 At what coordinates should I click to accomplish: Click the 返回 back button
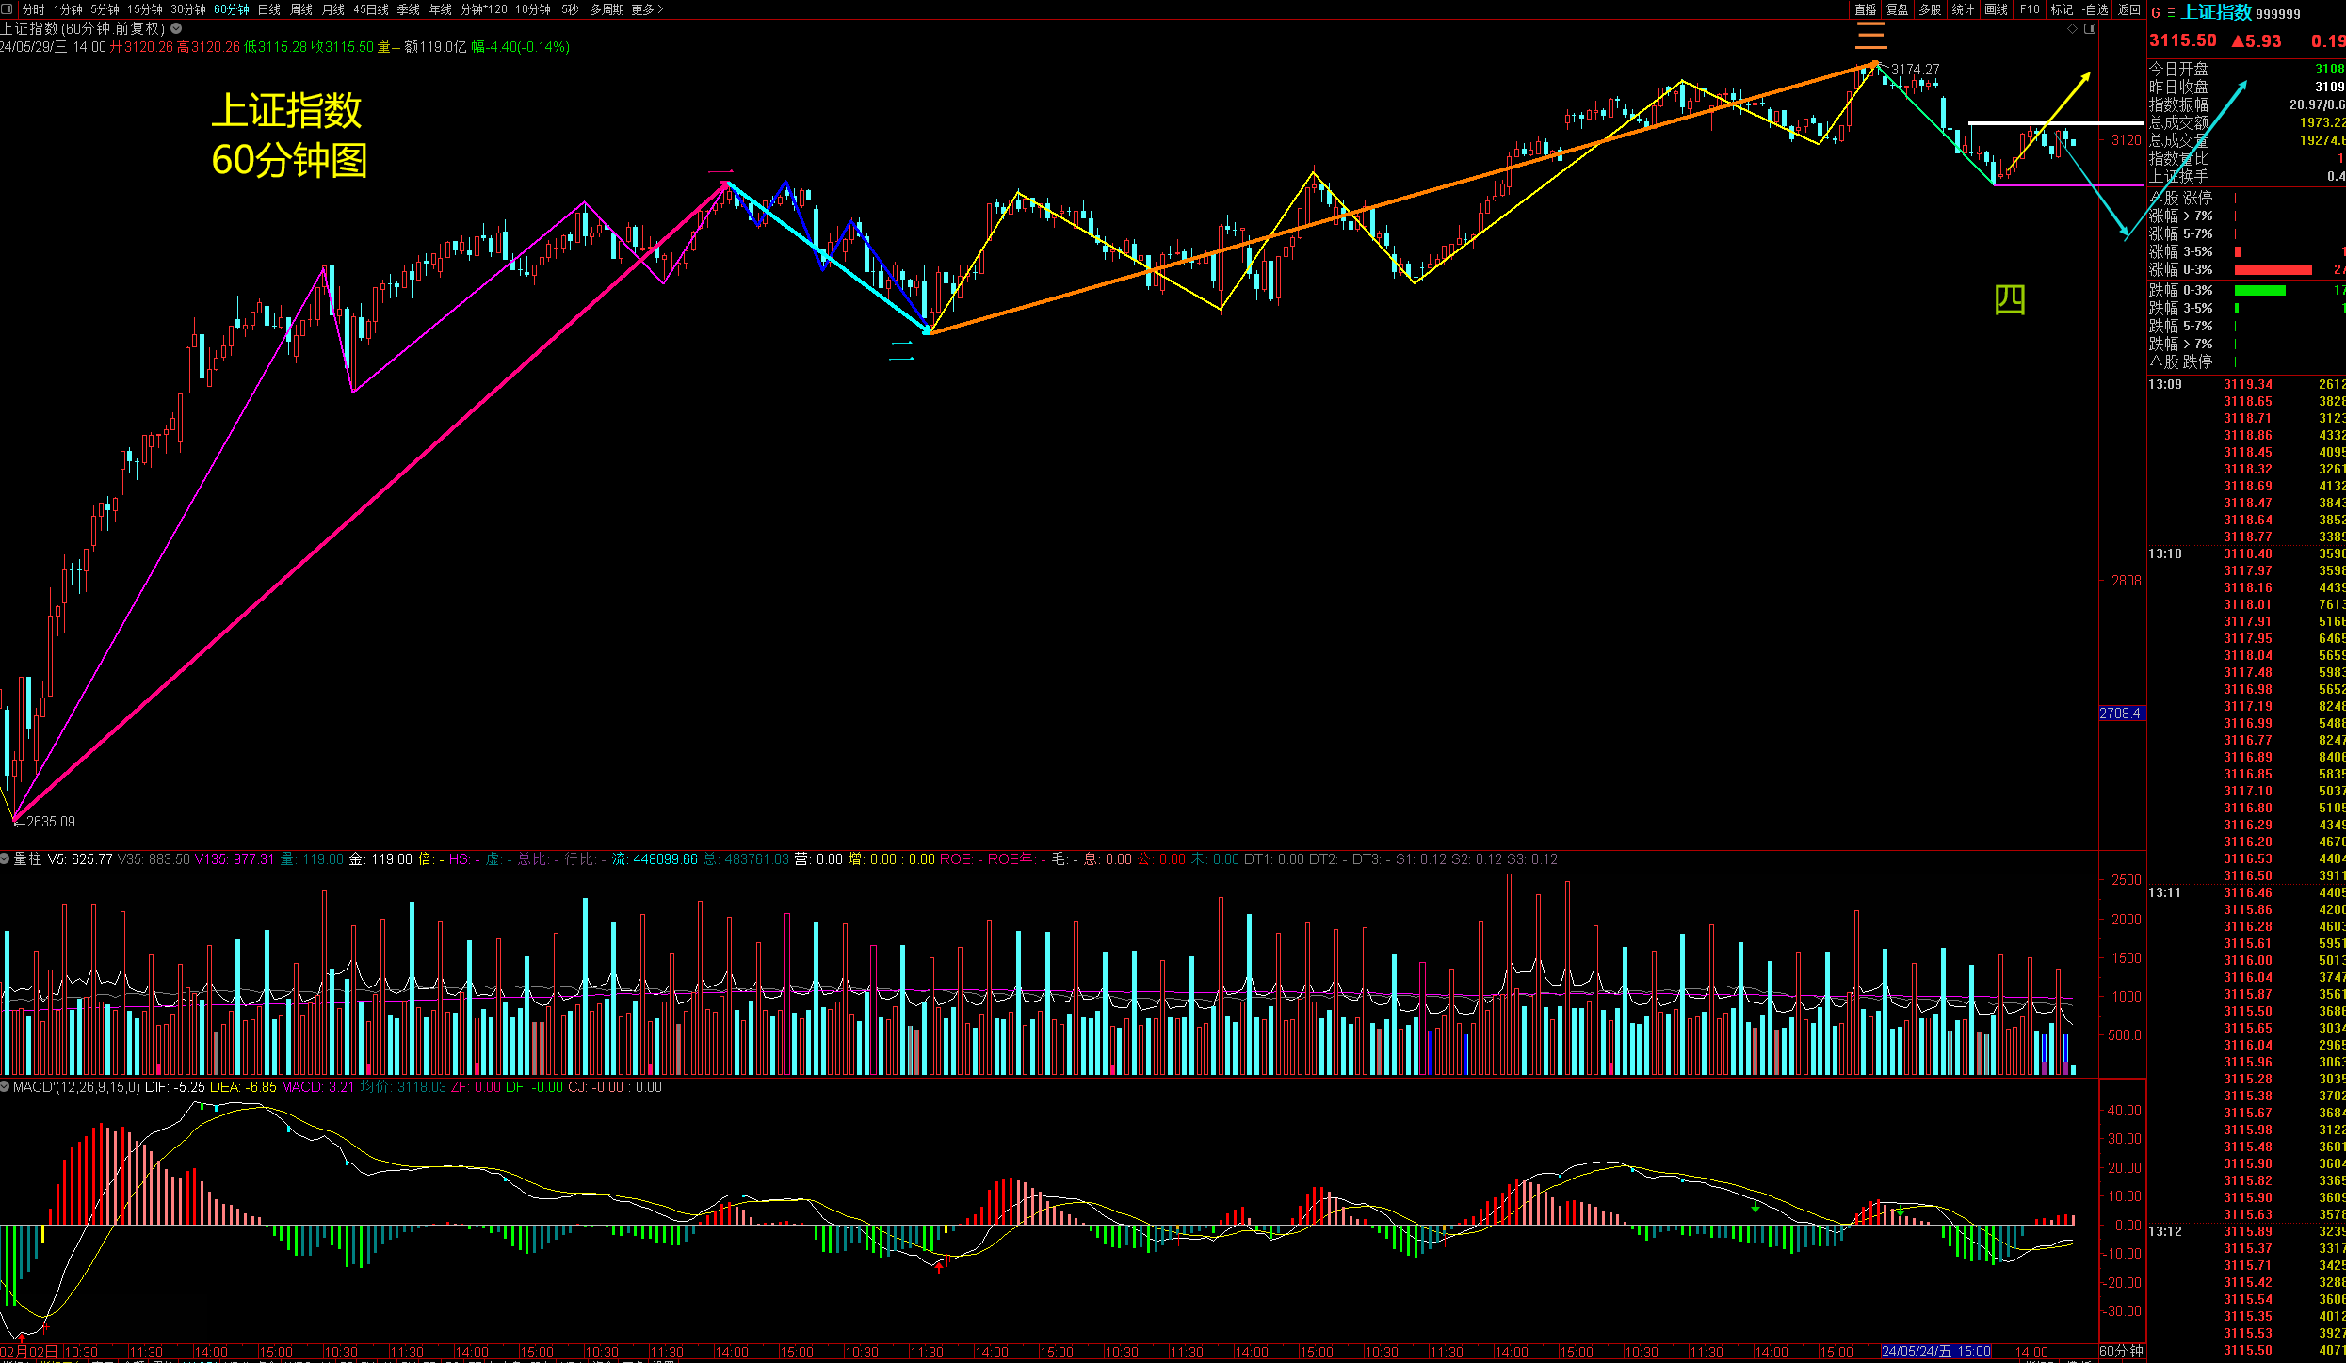pos(2128,9)
